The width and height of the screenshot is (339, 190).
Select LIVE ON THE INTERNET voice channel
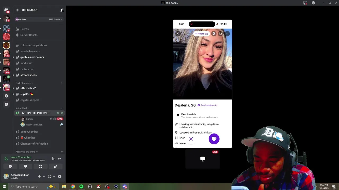pyautogui.click(x=39, y=113)
